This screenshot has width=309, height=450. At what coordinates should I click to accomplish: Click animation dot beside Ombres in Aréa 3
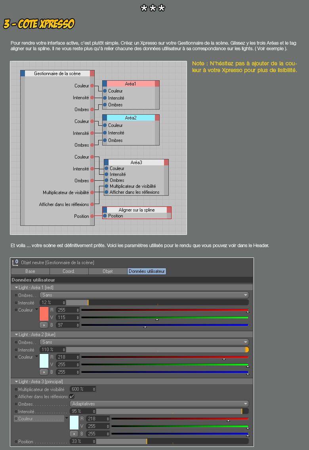pyautogui.click(x=16, y=404)
